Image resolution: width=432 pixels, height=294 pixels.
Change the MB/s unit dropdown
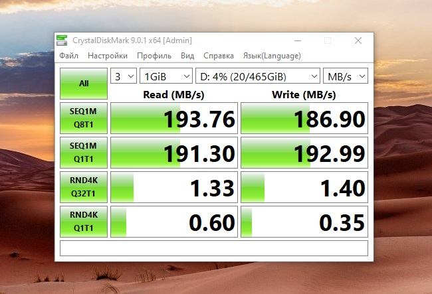tap(345, 76)
